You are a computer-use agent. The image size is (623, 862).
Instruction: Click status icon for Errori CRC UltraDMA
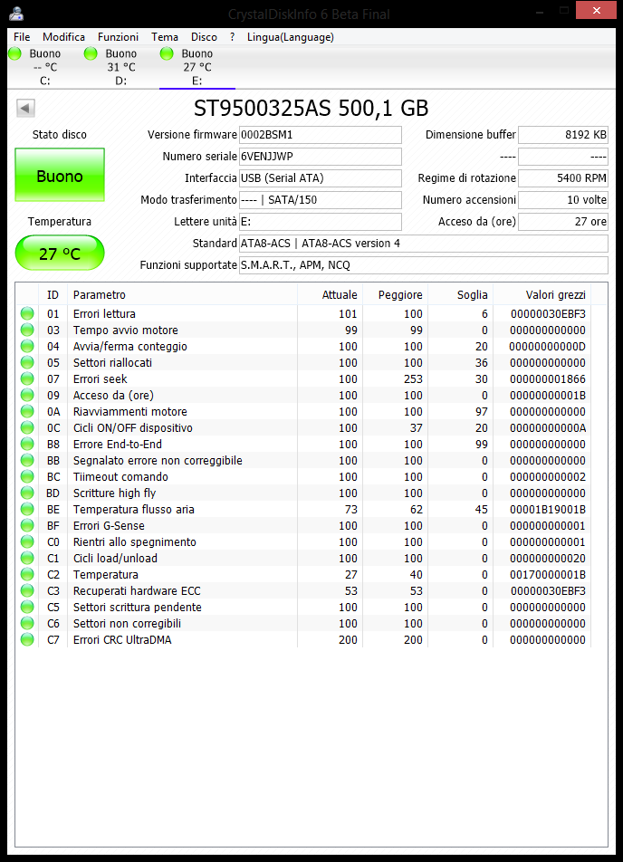[27, 639]
